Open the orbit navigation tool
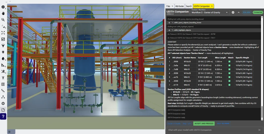This screenshot has width=264, height=134. (3, 26)
